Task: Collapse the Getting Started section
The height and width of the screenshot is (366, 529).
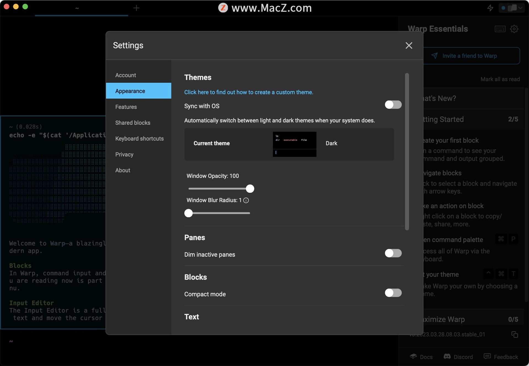Action: (473, 119)
